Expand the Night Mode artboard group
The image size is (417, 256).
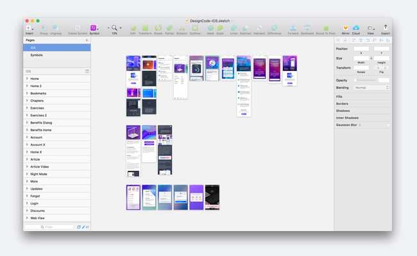tap(27, 173)
